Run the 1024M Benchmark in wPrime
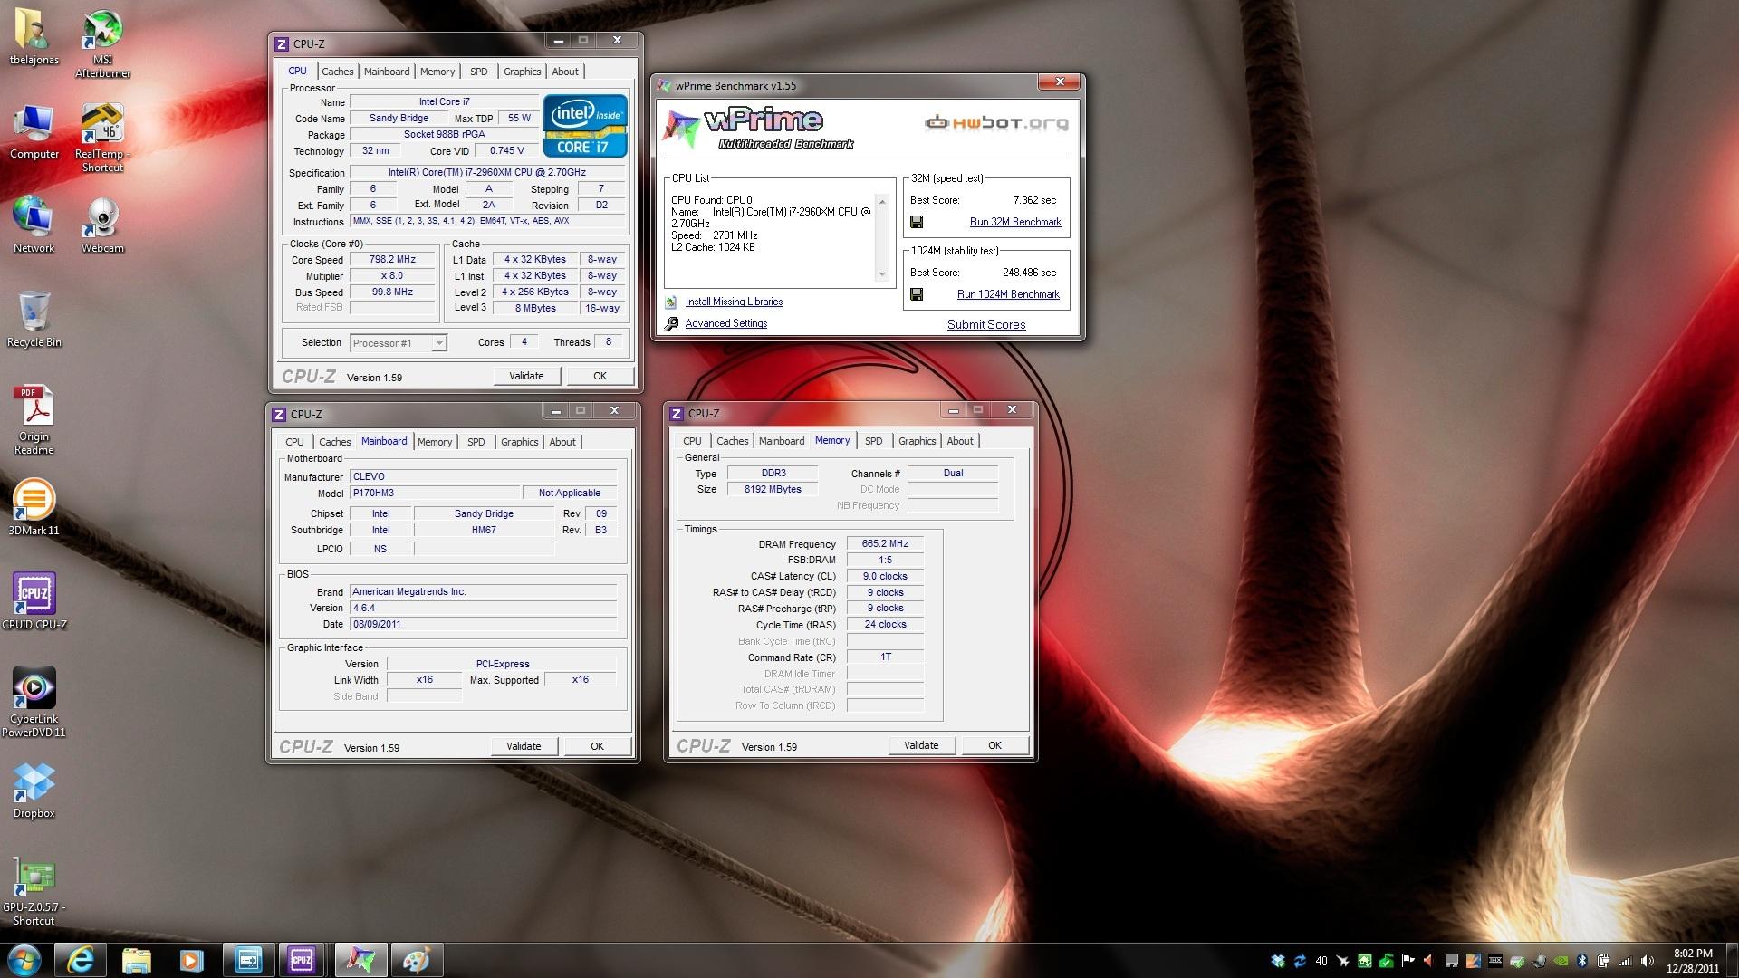The image size is (1739, 978). tap(1008, 294)
